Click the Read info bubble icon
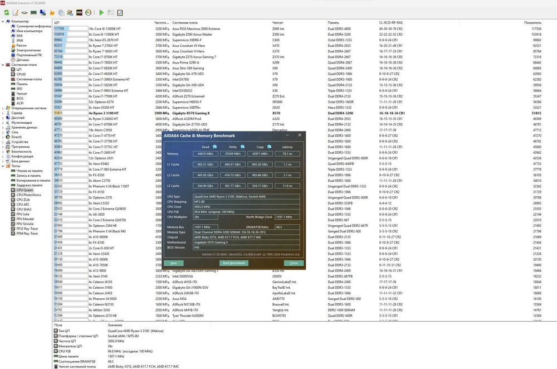Image resolution: width=557 pixels, height=369 pixels. (215, 147)
